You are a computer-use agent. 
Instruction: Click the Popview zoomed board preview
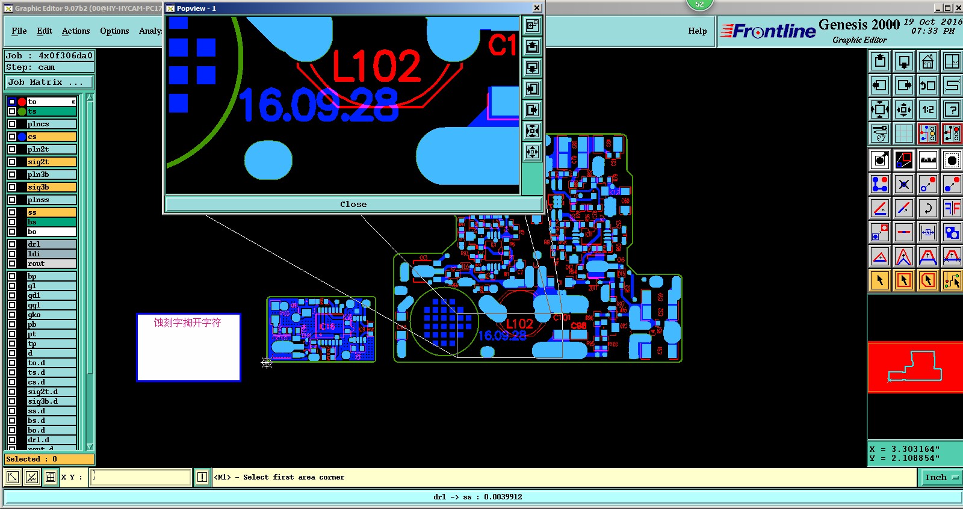pyautogui.click(x=342, y=105)
